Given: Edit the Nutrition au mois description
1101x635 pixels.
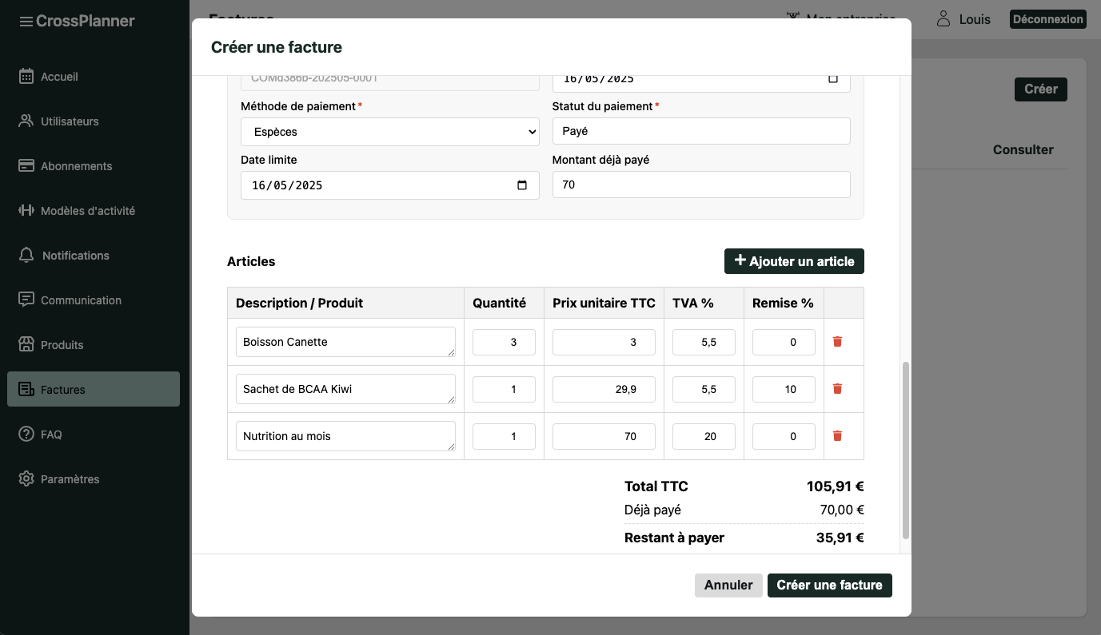Looking at the screenshot, I should pyautogui.click(x=345, y=436).
